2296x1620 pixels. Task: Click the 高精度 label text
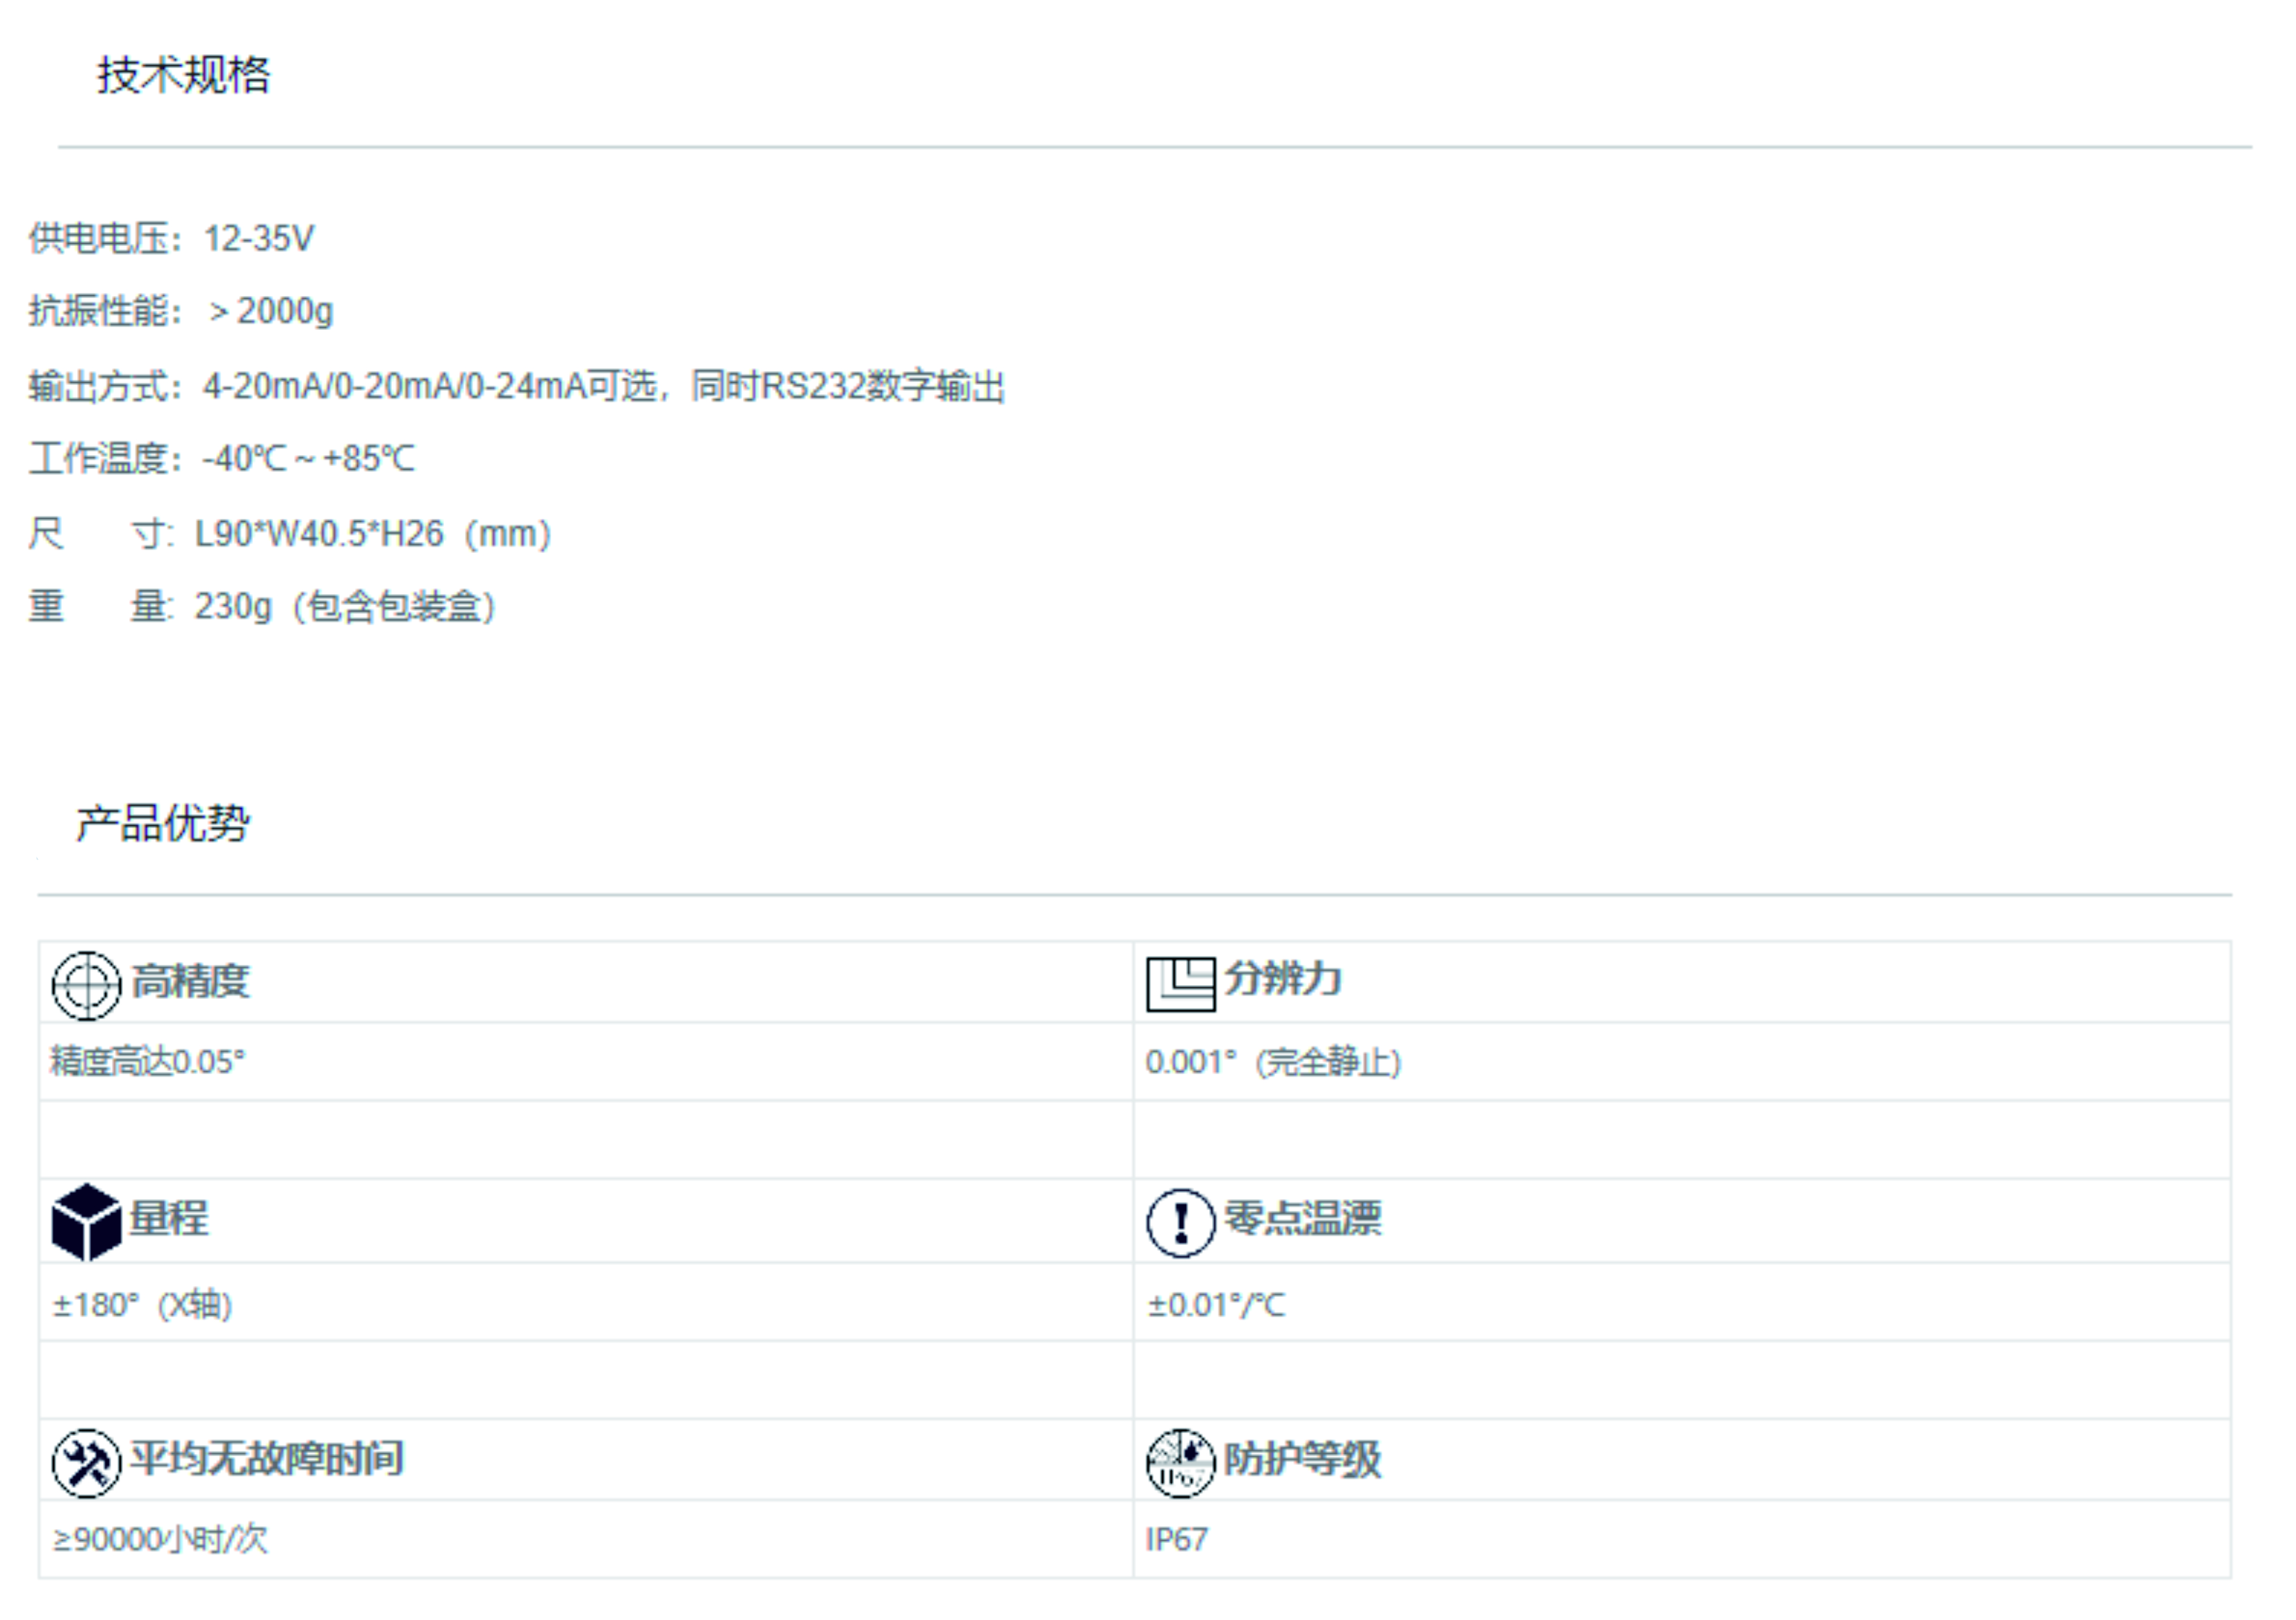click(190, 980)
